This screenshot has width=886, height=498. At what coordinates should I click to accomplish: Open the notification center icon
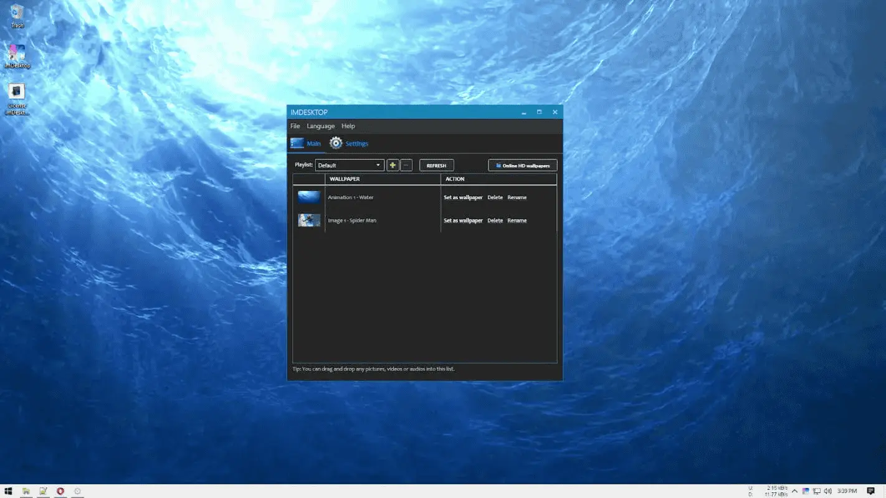870,491
